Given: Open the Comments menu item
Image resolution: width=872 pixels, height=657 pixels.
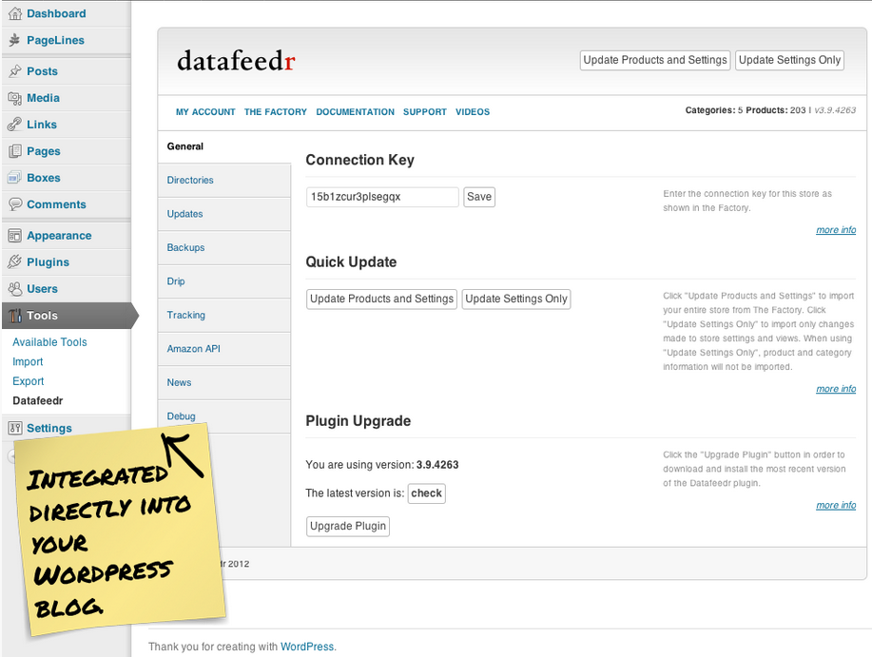Looking at the screenshot, I should click(x=56, y=204).
